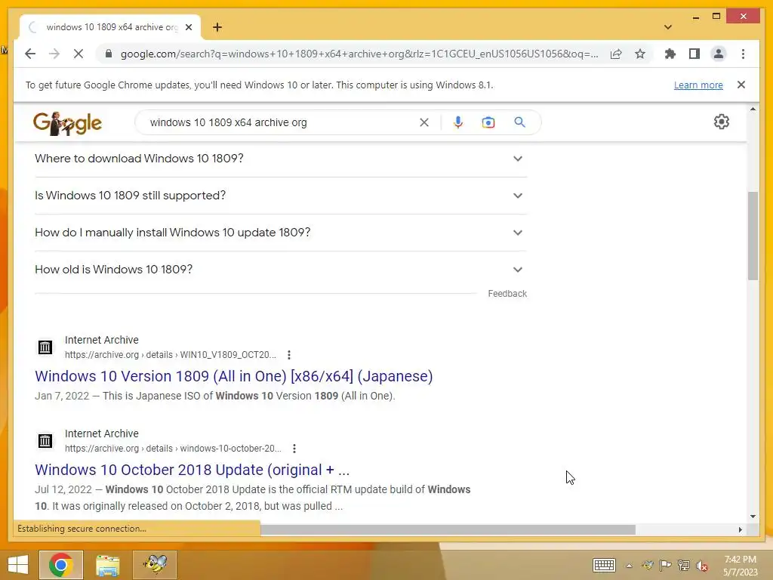Open File Explorer from the taskbar

108,565
